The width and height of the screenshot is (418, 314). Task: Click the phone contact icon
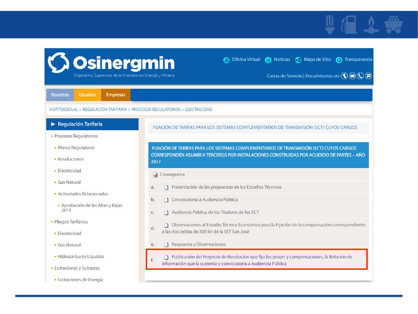360,76
